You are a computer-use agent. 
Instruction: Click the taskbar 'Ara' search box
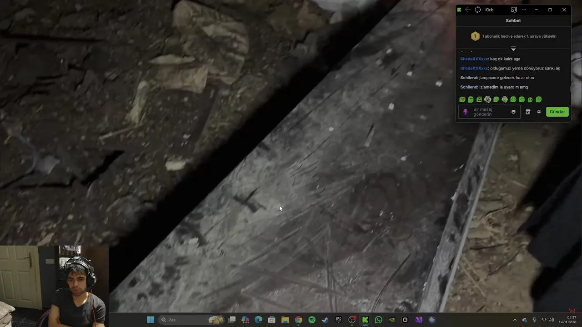pyautogui.click(x=192, y=320)
